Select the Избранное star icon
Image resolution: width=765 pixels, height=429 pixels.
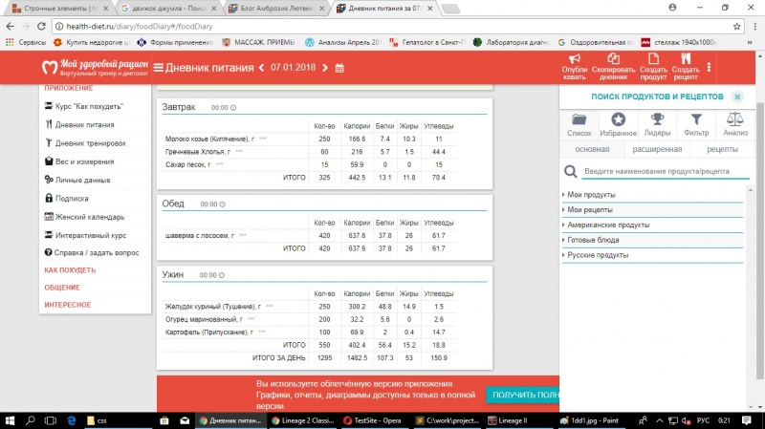tap(620, 119)
